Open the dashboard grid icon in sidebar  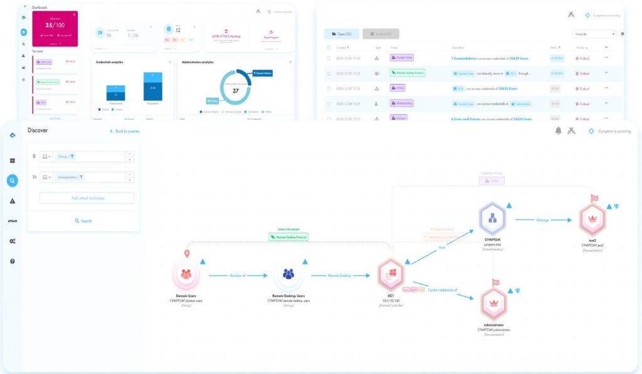12,160
